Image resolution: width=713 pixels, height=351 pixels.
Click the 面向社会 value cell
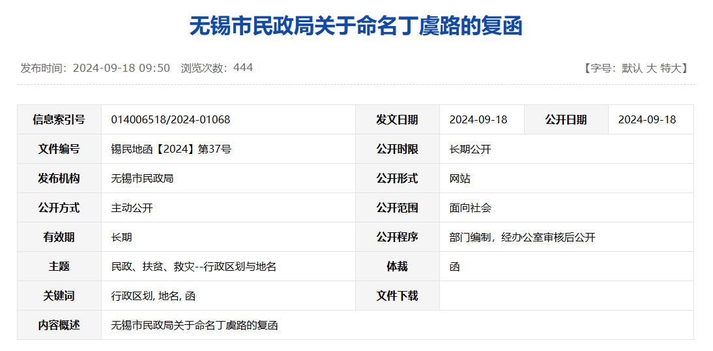click(470, 208)
